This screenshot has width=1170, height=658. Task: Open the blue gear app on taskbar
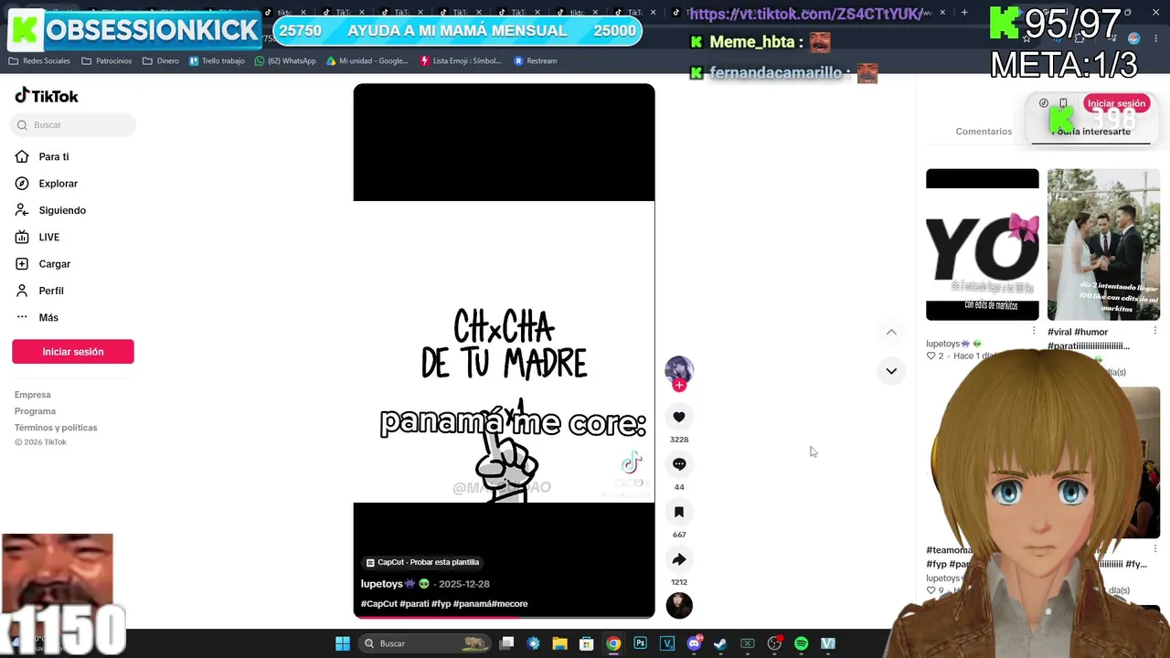(534, 643)
